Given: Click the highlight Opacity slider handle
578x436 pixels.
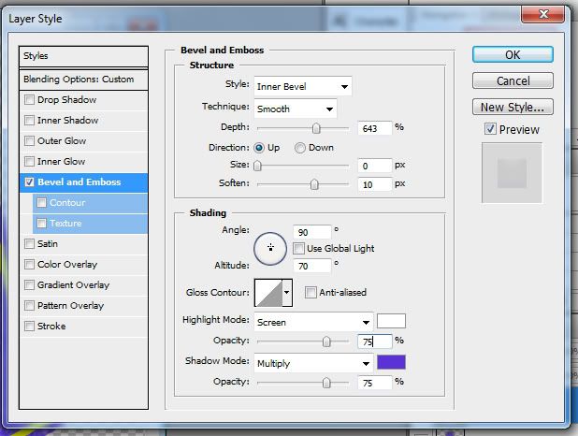Looking at the screenshot, I should click(326, 342).
